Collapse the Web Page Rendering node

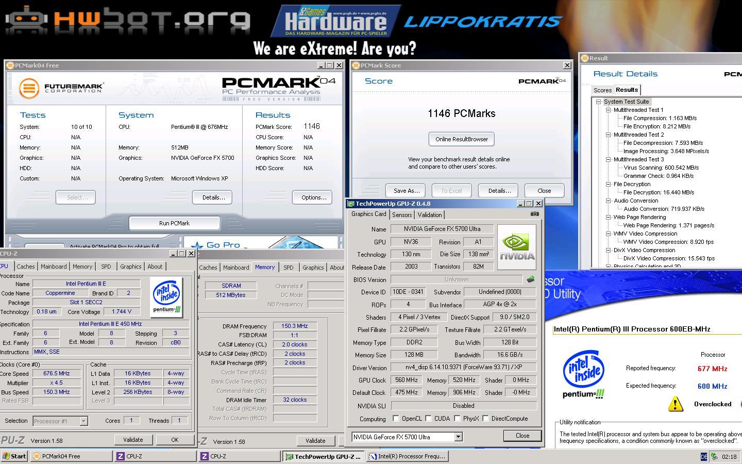pyautogui.click(x=609, y=217)
